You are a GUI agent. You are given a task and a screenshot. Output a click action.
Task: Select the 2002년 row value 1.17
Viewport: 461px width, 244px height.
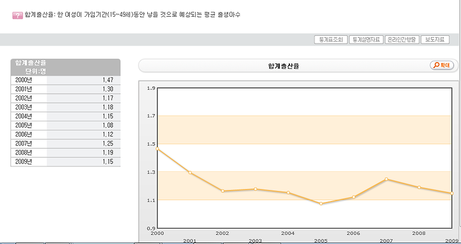point(108,98)
